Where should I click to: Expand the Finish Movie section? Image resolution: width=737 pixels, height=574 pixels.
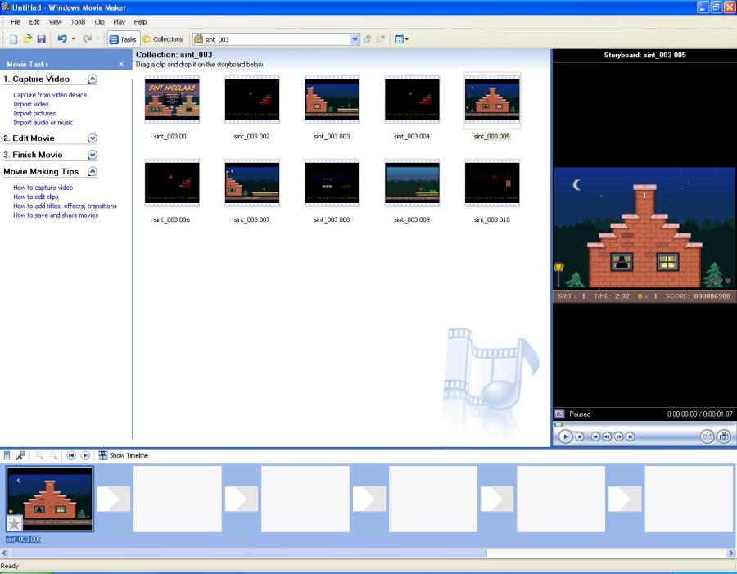[x=93, y=155]
